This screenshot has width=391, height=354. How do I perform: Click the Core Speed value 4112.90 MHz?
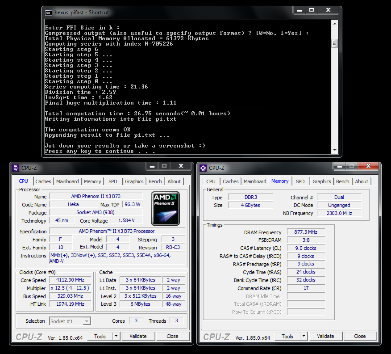[70, 280]
